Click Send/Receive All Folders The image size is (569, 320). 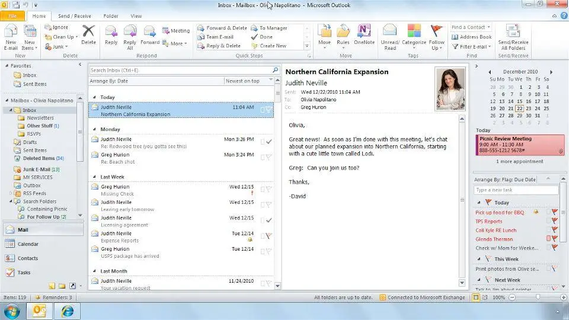pyautogui.click(x=513, y=37)
